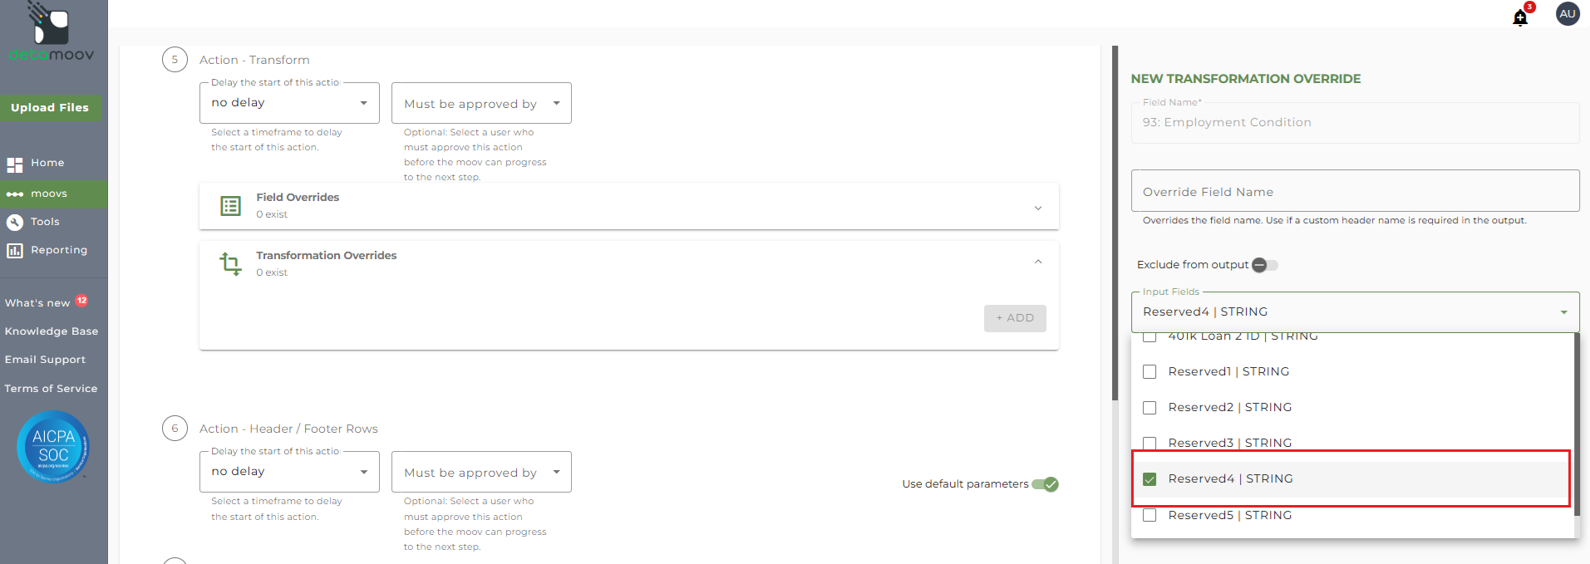Click the Tools wrench icon in sidebar
Screen dimensions: 1590x564
15,222
